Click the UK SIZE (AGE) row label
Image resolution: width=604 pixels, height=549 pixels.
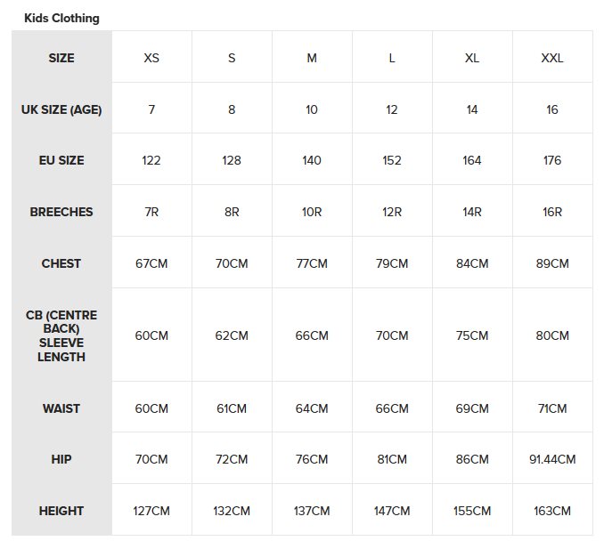click(61, 109)
